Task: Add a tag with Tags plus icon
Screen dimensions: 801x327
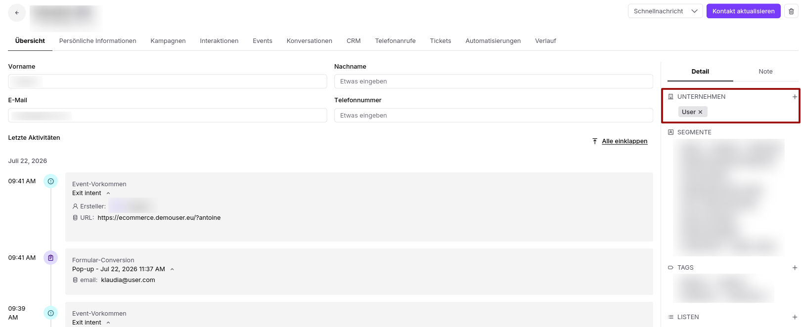Action: click(x=795, y=268)
